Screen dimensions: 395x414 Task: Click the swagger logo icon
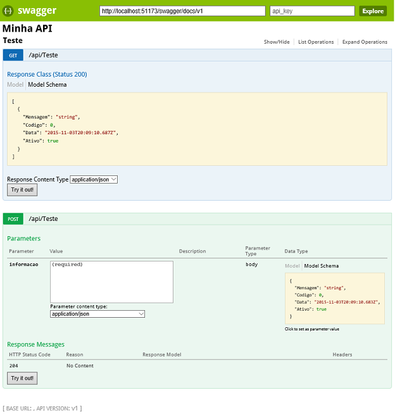point(9,11)
